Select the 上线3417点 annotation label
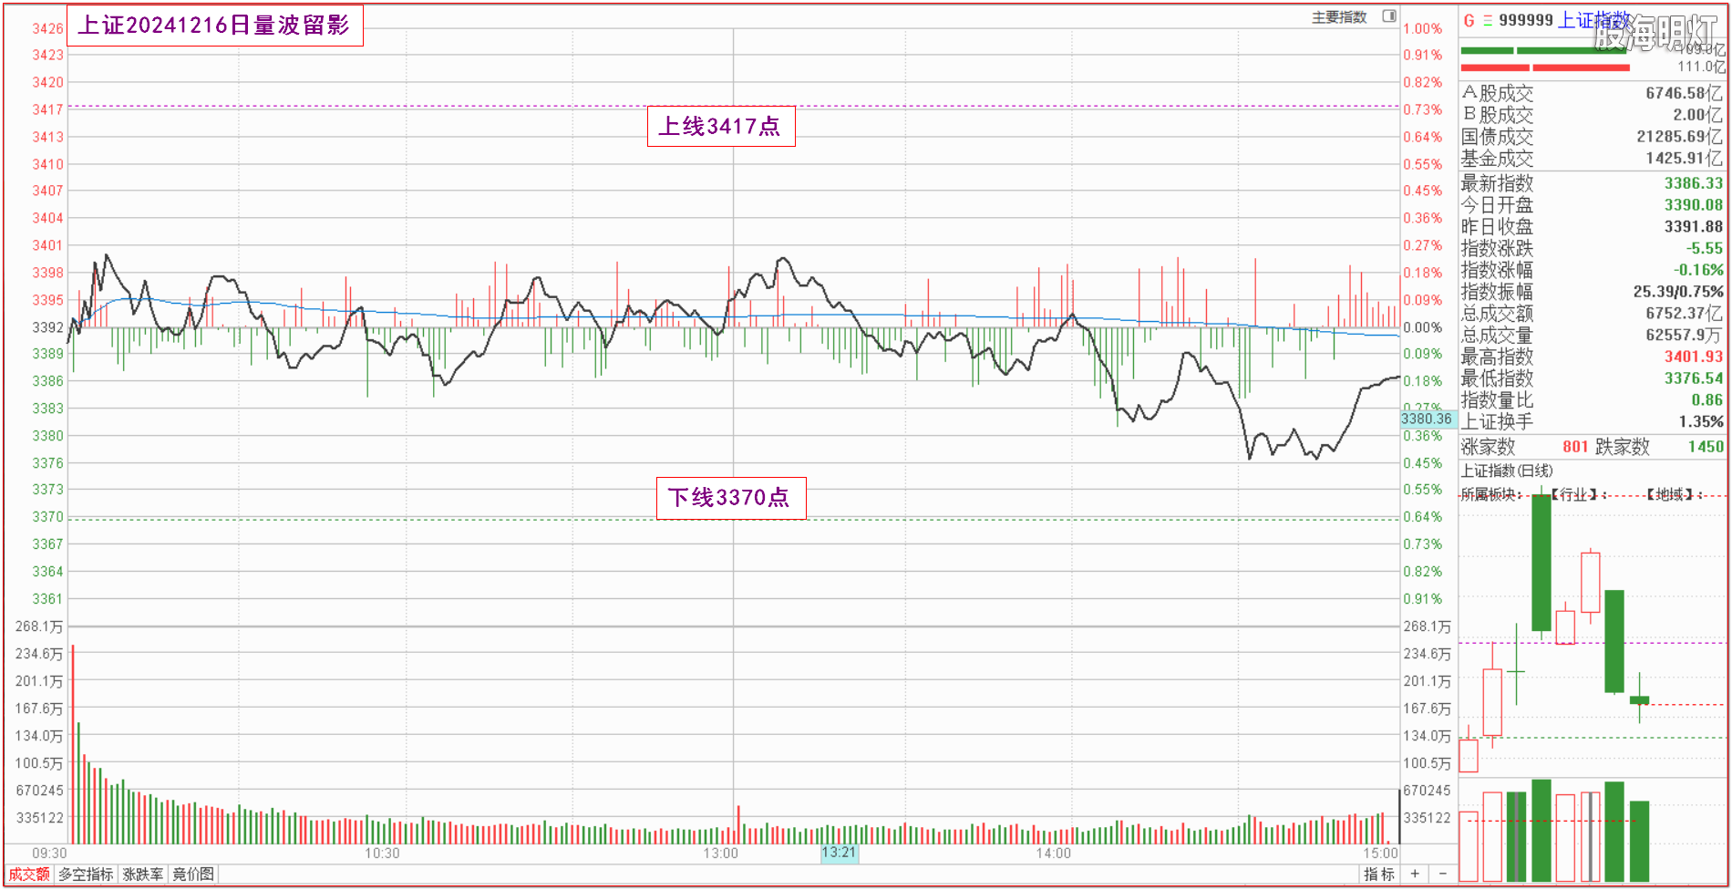The height and width of the screenshot is (890, 1732). tap(721, 126)
